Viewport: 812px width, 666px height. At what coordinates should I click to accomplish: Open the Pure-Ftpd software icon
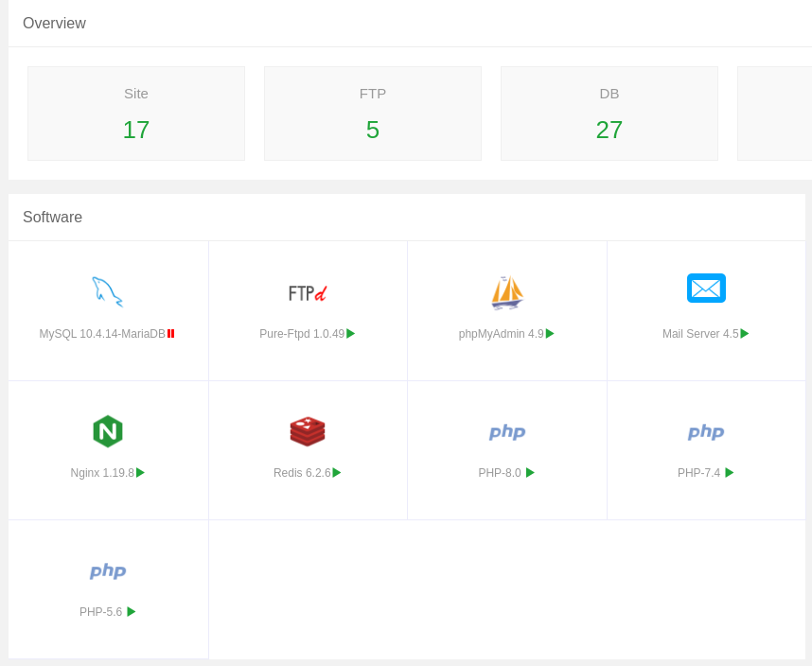point(308,293)
